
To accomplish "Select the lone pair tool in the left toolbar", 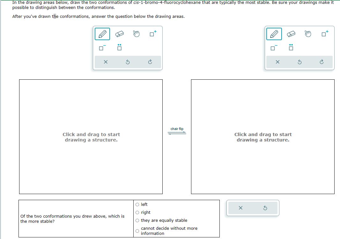I will pos(119,47).
